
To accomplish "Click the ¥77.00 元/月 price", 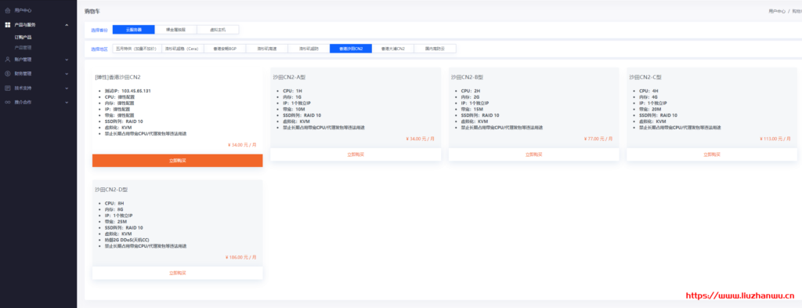I will 598,139.
